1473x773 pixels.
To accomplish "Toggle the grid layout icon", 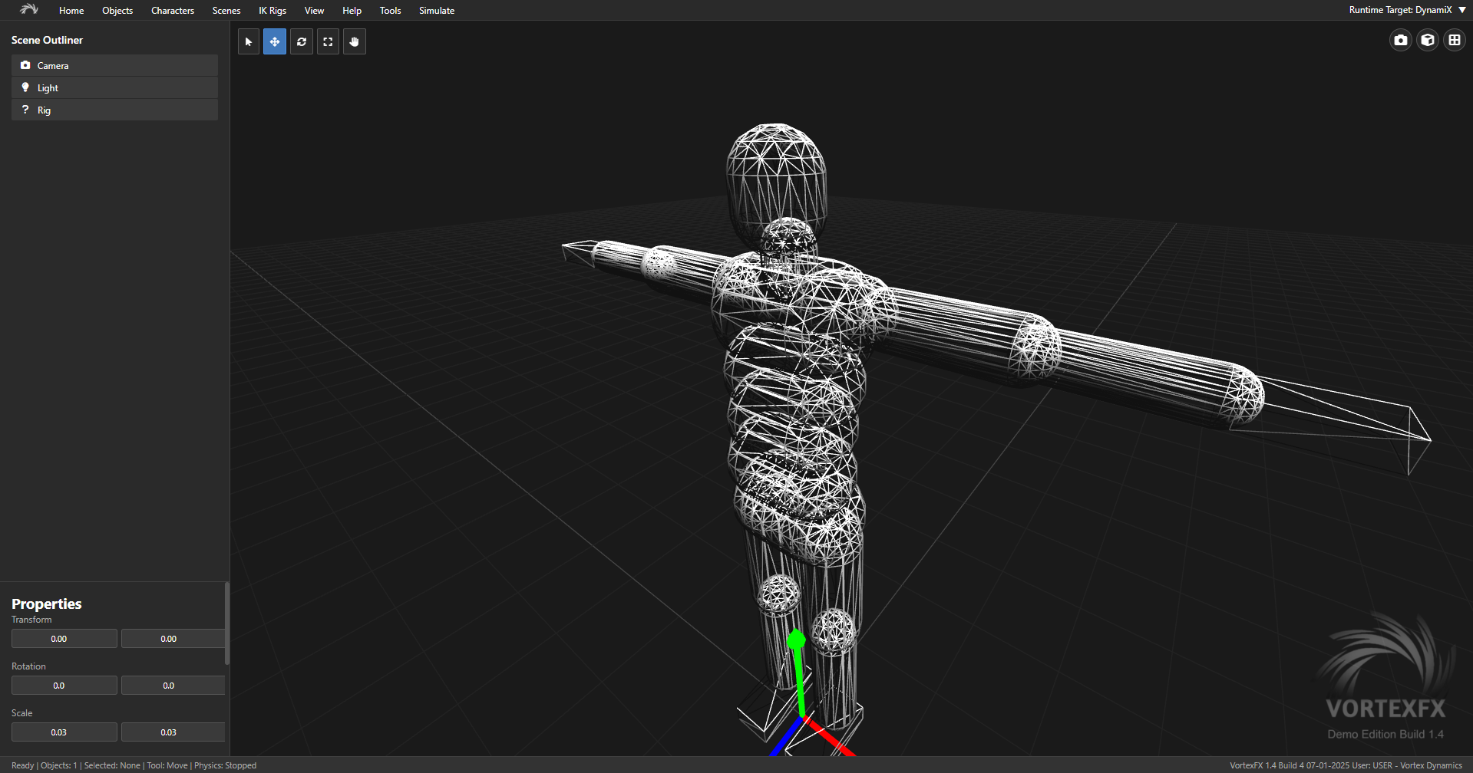I will [x=1455, y=40].
